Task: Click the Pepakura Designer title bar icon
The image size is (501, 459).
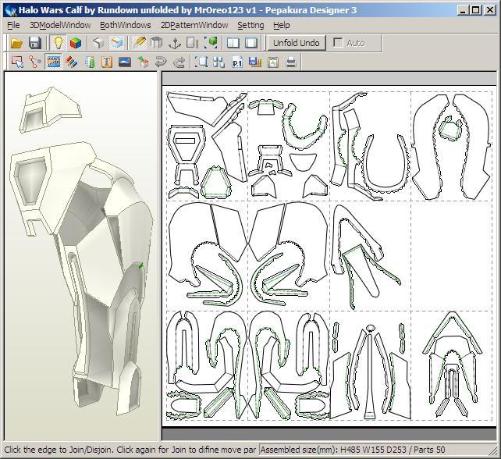Action: click(11, 11)
